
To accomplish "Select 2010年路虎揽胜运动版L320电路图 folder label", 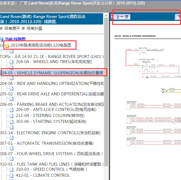I will 41,45.
